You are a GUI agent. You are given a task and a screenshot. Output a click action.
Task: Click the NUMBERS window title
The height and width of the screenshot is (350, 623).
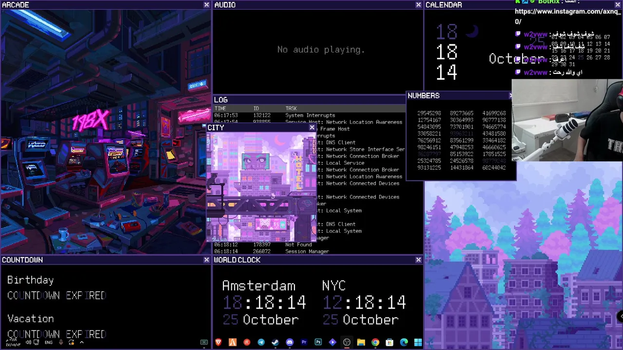tap(423, 96)
